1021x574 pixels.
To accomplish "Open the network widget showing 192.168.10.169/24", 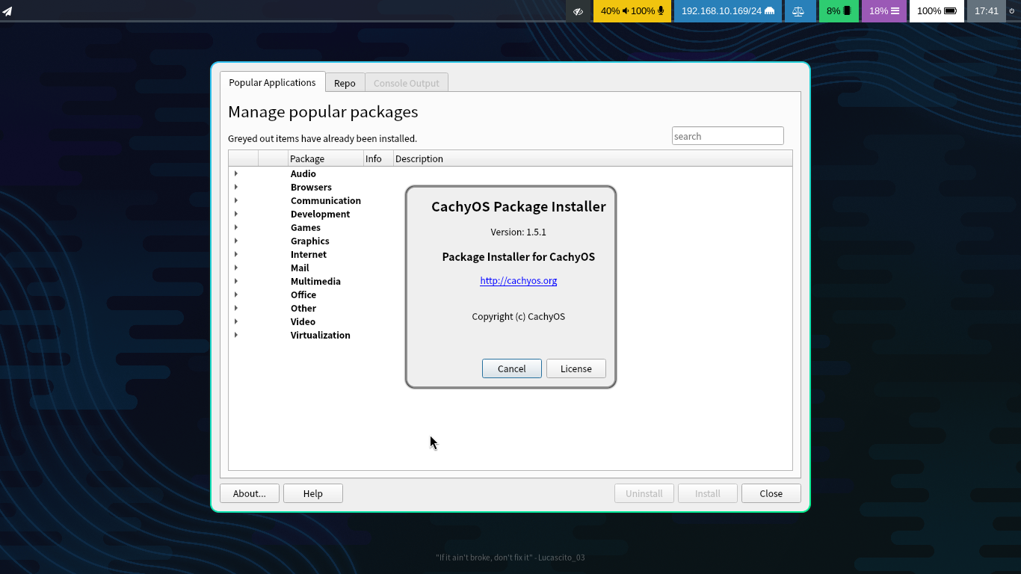I will tap(727, 11).
